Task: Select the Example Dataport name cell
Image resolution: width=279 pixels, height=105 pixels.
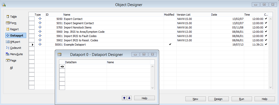Action: click(x=114, y=44)
